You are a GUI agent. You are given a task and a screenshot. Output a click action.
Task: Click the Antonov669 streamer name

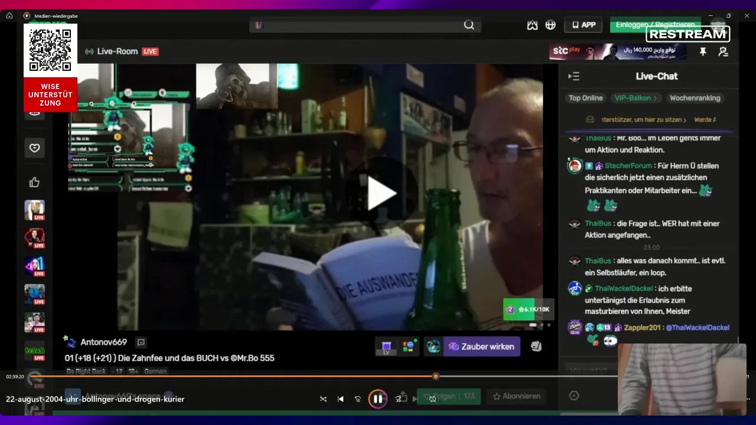click(103, 342)
